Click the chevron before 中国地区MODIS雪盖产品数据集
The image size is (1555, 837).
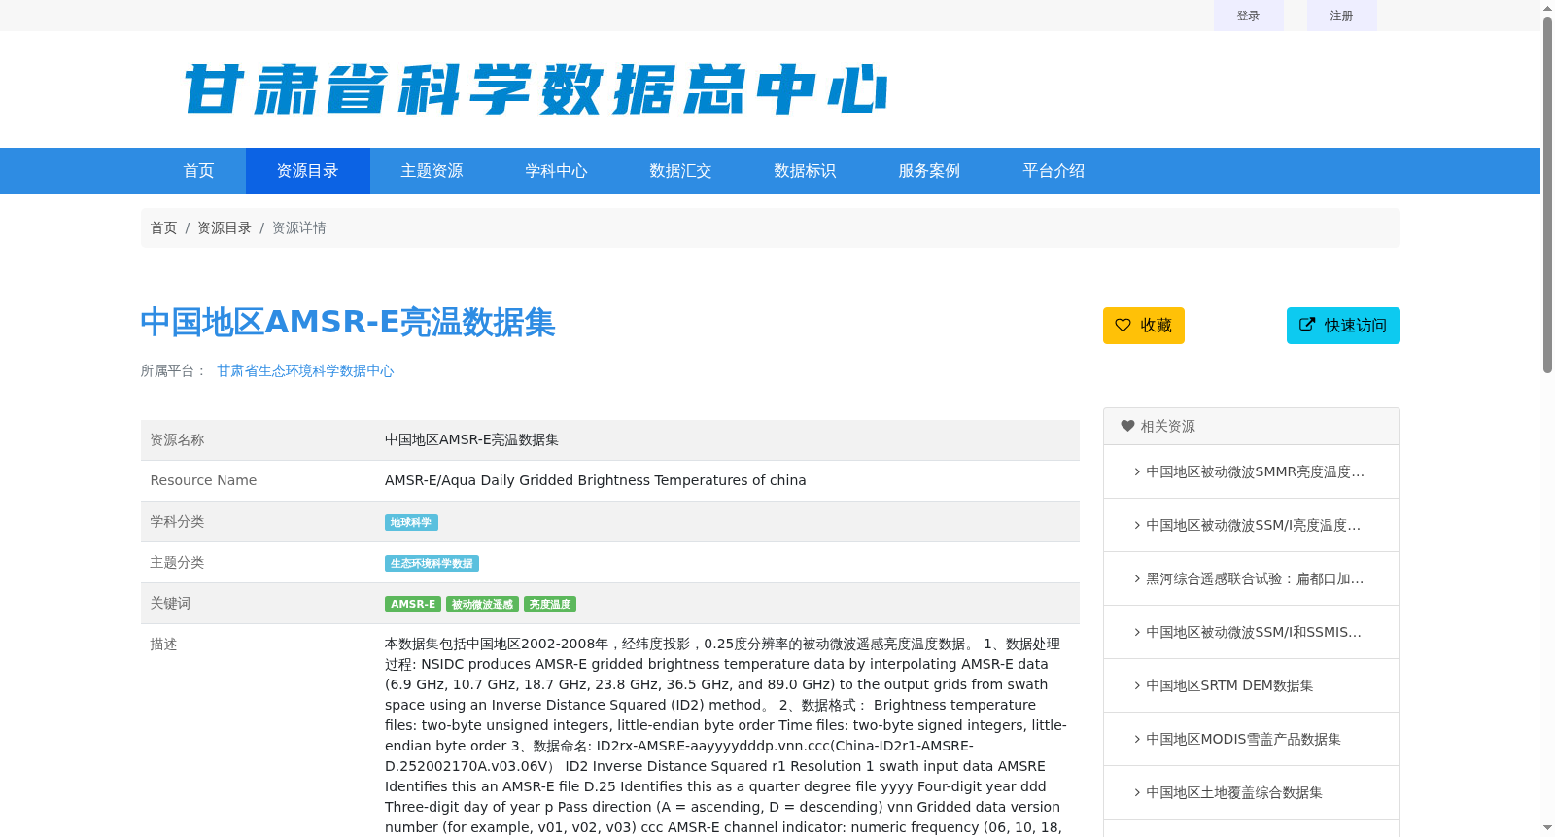coord(1137,739)
